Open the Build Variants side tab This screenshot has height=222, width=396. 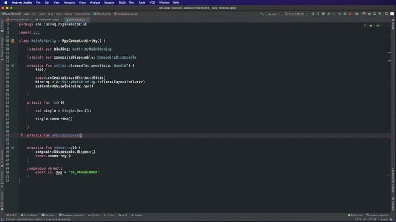(x=2, y=201)
